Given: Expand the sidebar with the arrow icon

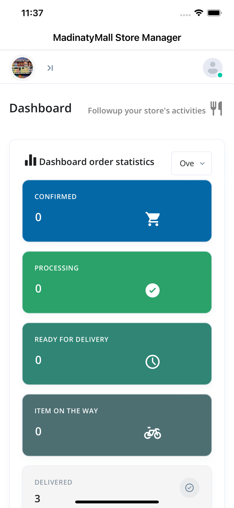Looking at the screenshot, I should pos(50,68).
